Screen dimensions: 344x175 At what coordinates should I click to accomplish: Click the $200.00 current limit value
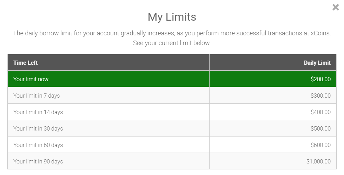[x=320, y=79]
